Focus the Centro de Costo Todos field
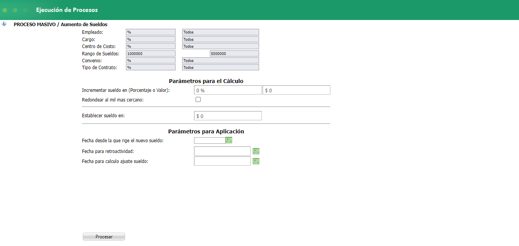This screenshot has height=246, width=519. click(x=221, y=46)
